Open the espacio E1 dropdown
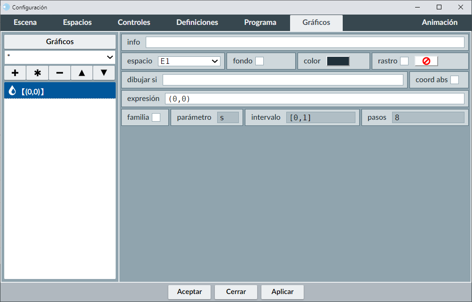This screenshot has width=472, height=302. 189,61
